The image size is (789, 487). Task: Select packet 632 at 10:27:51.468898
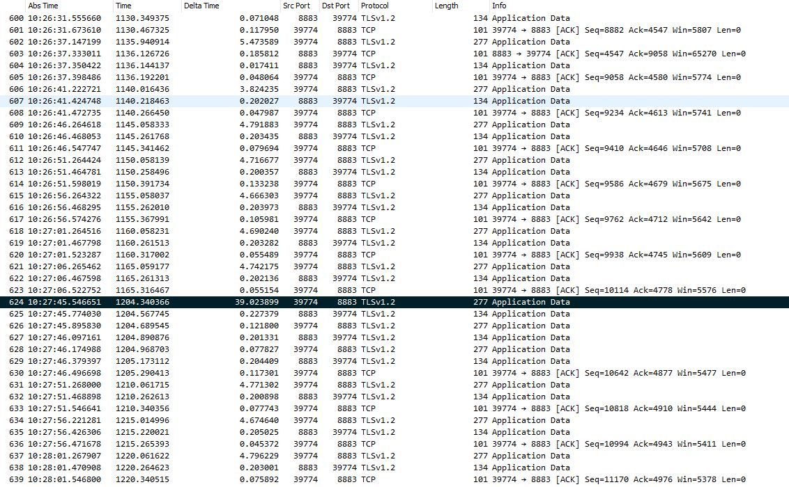coord(394,397)
